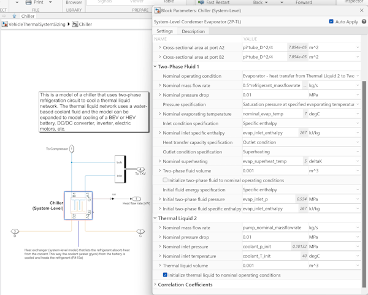The height and width of the screenshot is (295, 368).
Task: Click the chiller model description annotation
Action: pos(94,112)
